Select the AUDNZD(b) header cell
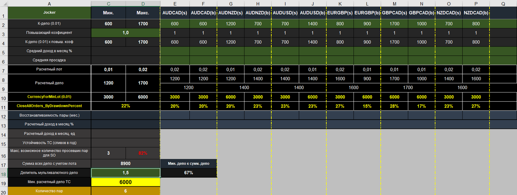The width and height of the screenshot is (517, 195). (x=258, y=13)
